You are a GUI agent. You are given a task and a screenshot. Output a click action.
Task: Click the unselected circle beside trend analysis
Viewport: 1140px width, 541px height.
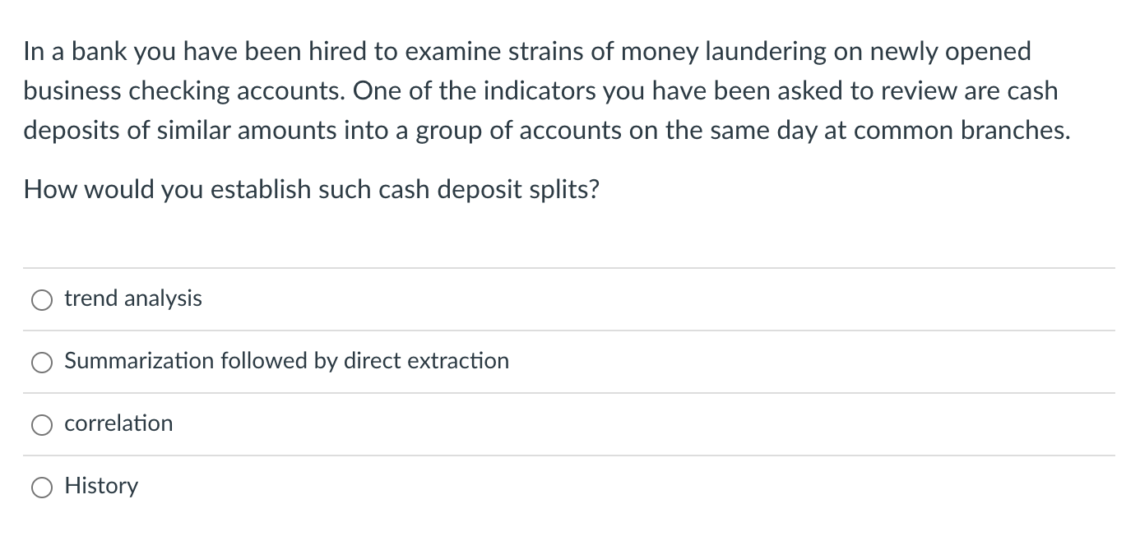42,299
